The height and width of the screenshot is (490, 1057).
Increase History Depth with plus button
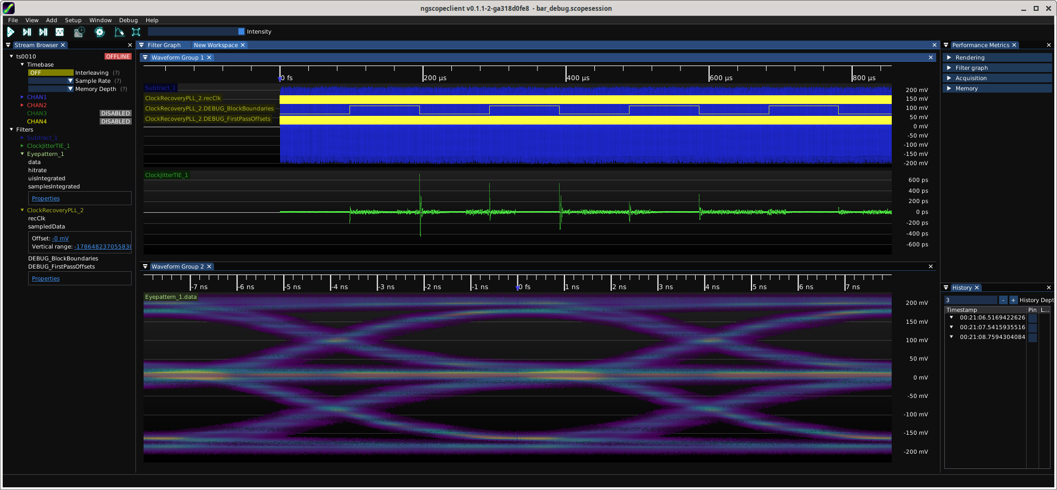point(1013,300)
